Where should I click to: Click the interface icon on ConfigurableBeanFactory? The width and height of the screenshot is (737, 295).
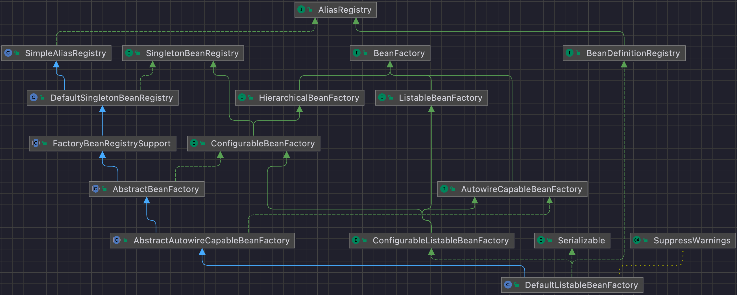pos(194,143)
